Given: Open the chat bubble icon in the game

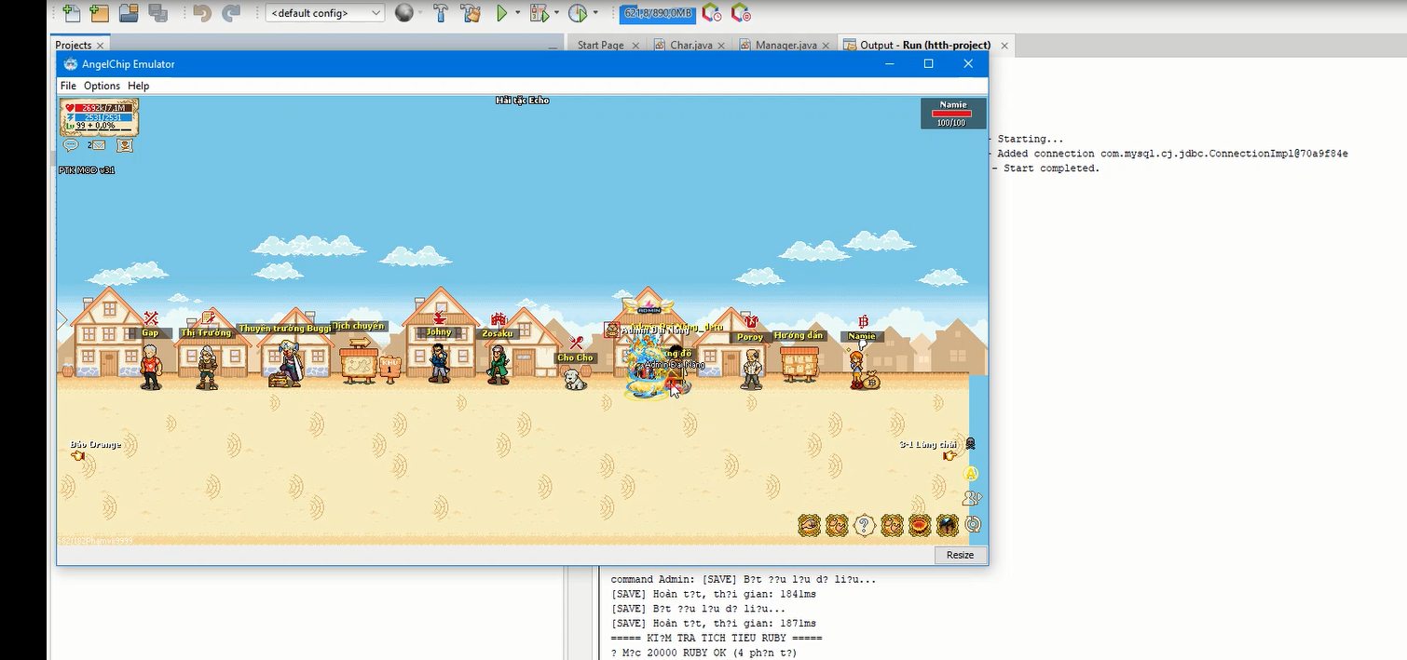Looking at the screenshot, I should 71,145.
